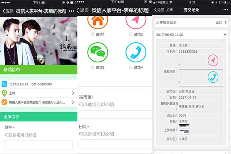The width and height of the screenshot is (231, 154).
Task: Select the 0568 verification code value
Action: [x=182, y=115]
